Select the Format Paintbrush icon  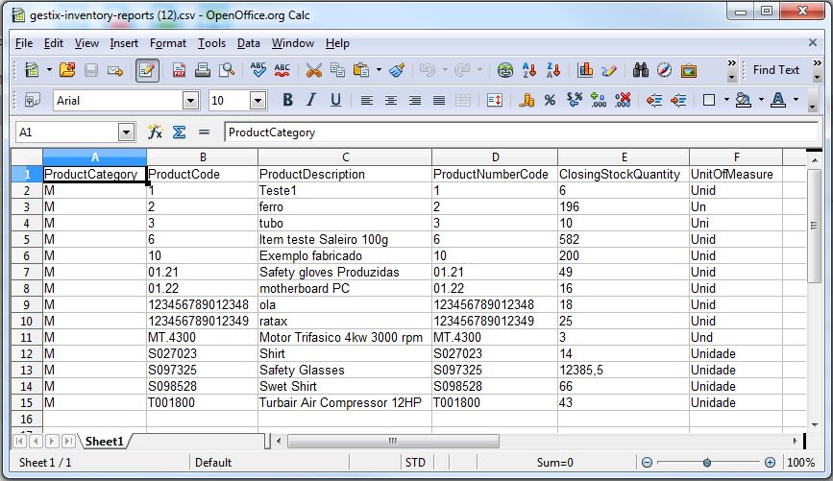click(x=397, y=70)
